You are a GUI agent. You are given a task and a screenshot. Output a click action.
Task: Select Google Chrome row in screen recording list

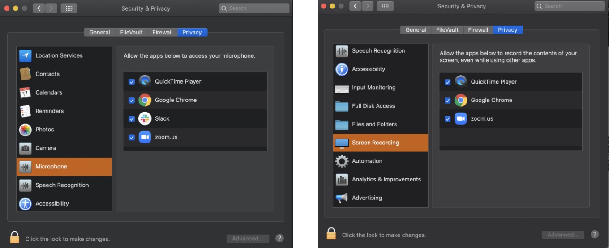tap(511, 101)
